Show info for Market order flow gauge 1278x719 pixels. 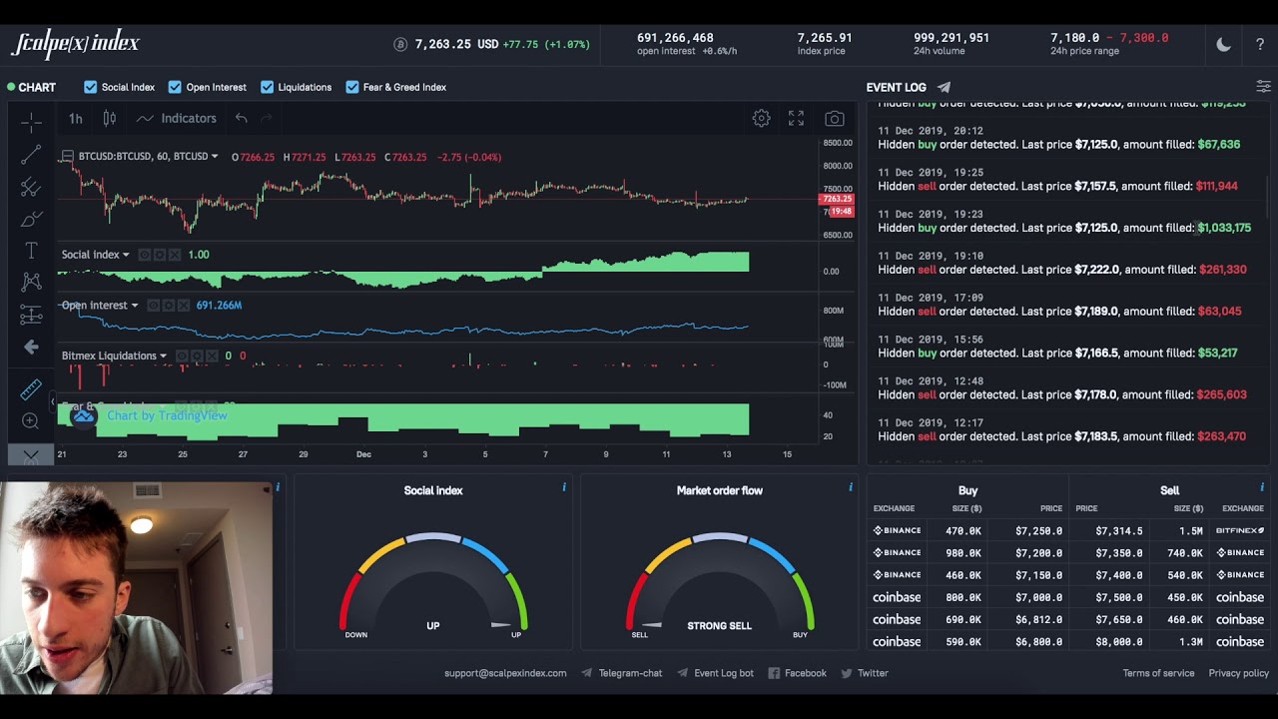851,487
